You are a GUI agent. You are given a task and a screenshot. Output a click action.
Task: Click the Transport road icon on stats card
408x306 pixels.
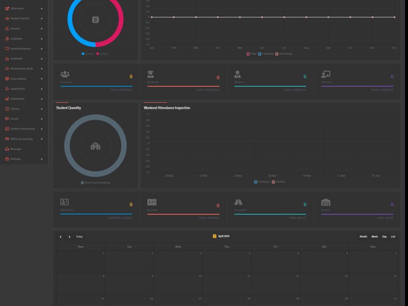[238, 202]
